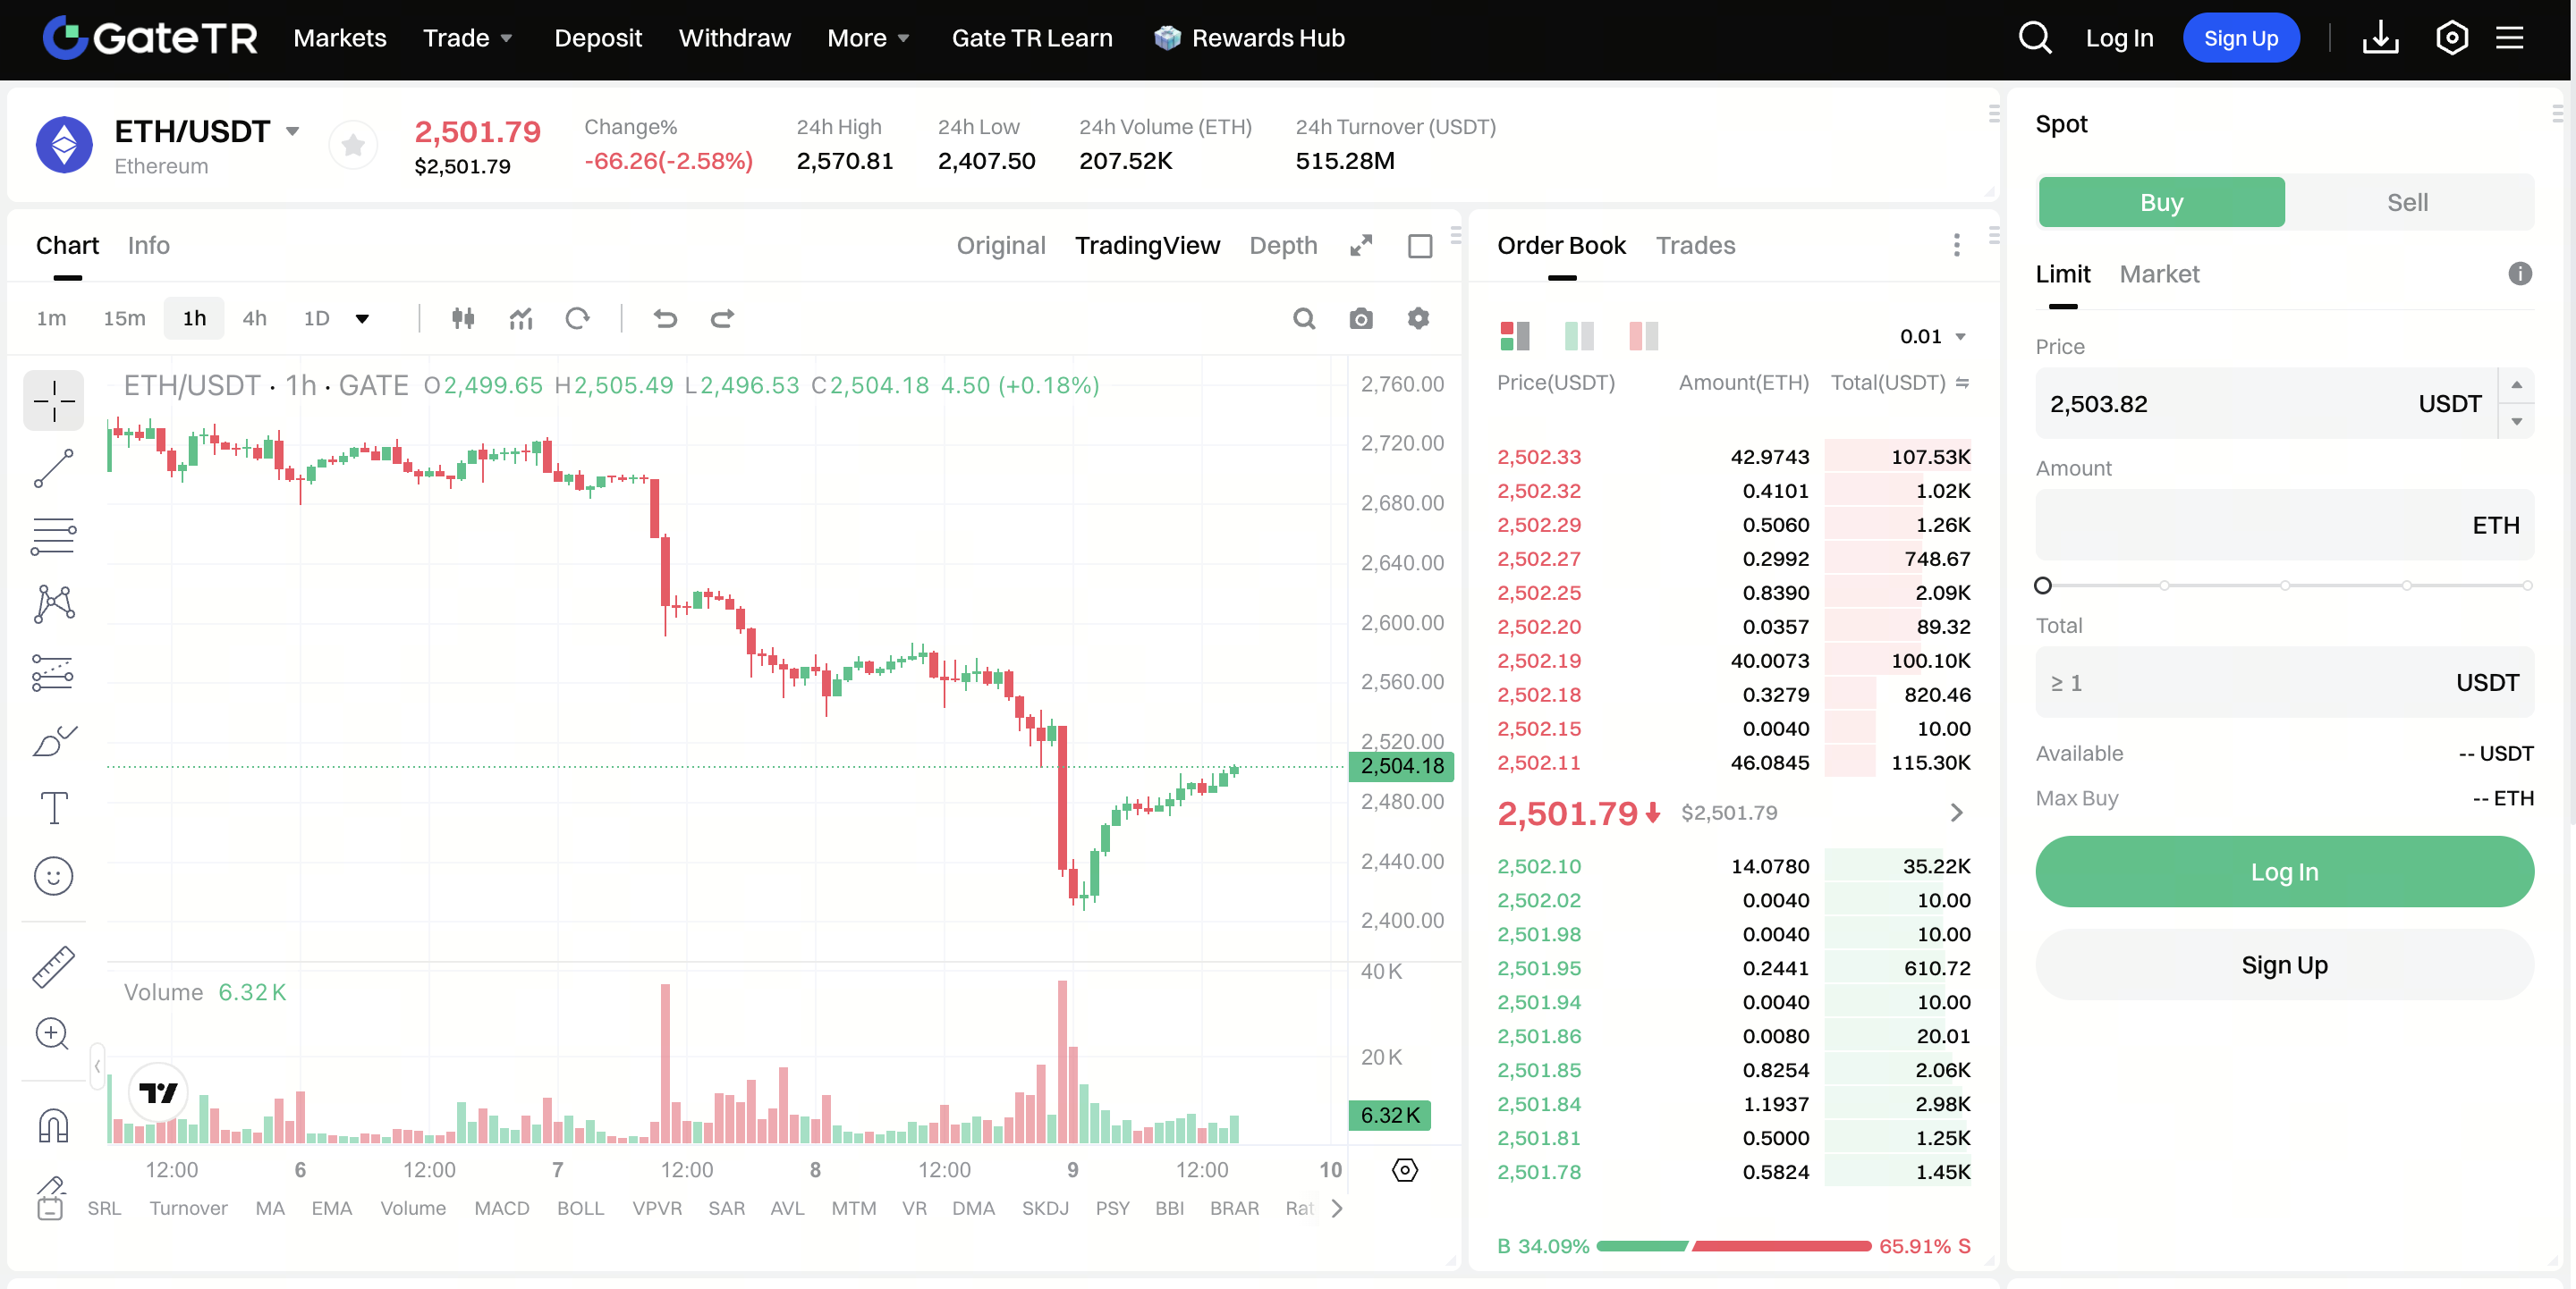Click the green Log In button
Viewport: 2576px width, 1289px height.
[x=2284, y=872]
